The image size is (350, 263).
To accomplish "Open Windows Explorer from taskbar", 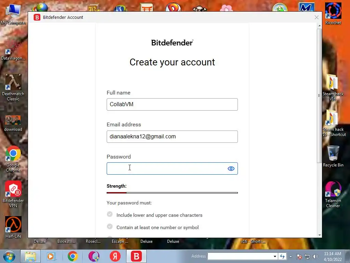I will (30, 256).
